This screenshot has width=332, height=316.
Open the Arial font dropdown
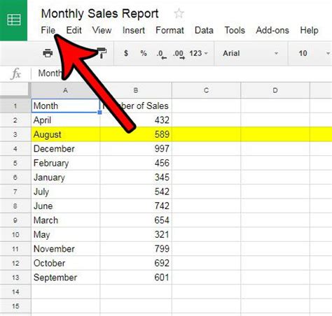pyautogui.click(x=251, y=53)
